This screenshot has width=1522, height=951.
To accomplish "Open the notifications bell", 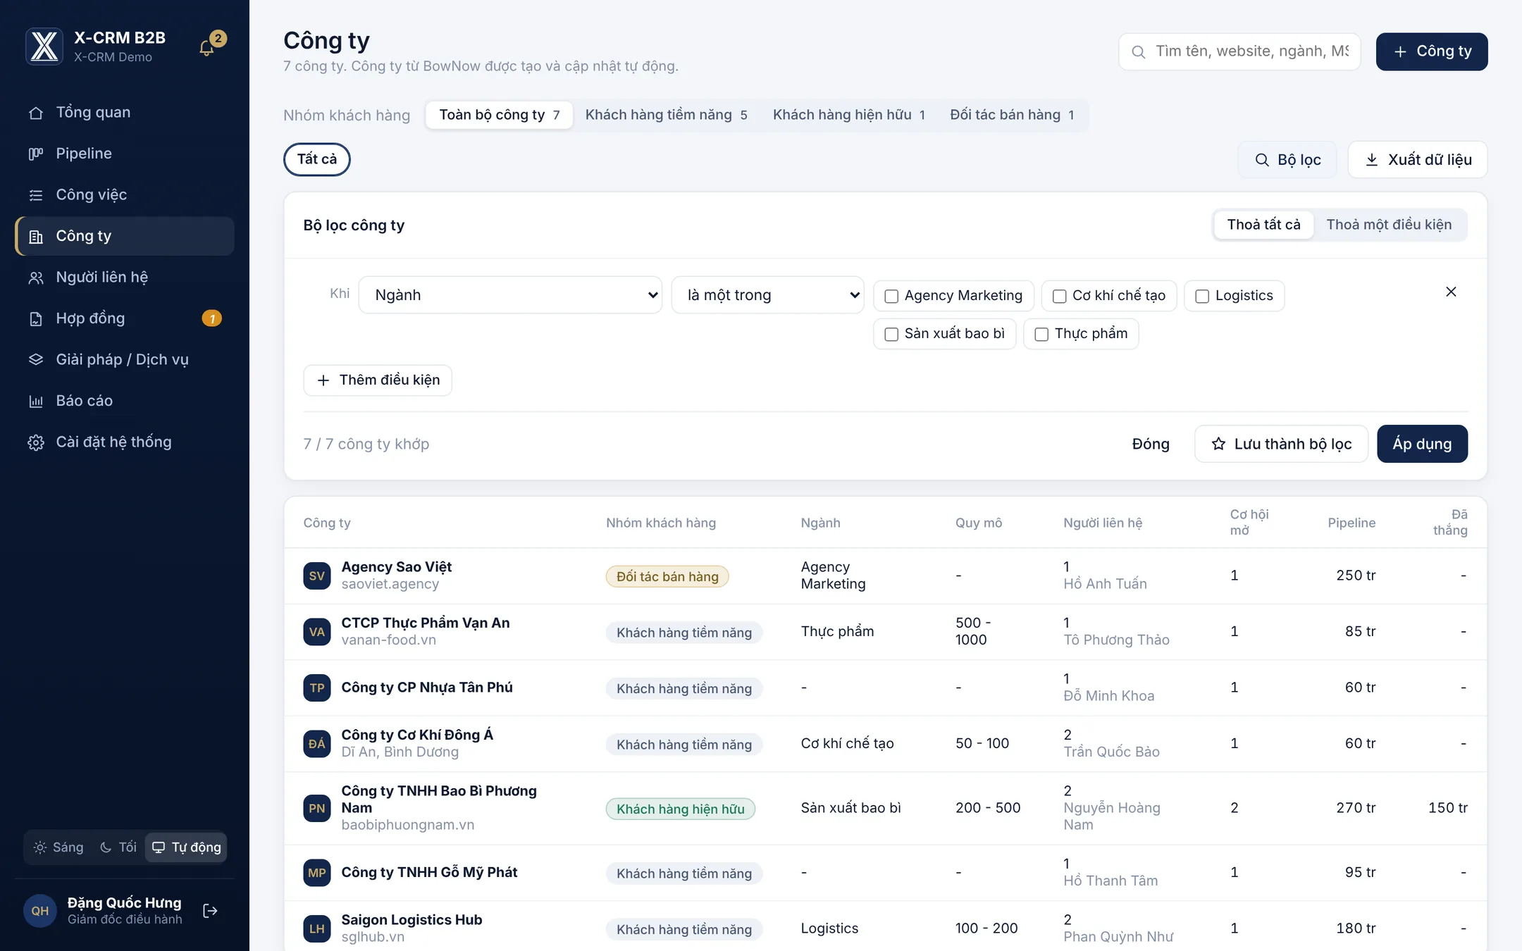I will point(207,47).
